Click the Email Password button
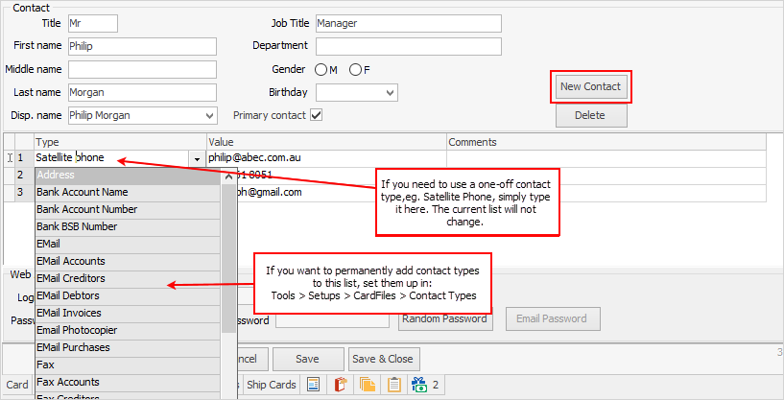The height and width of the screenshot is (400, 784). (552, 319)
